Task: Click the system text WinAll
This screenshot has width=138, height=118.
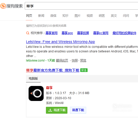Action: (x=59, y=103)
